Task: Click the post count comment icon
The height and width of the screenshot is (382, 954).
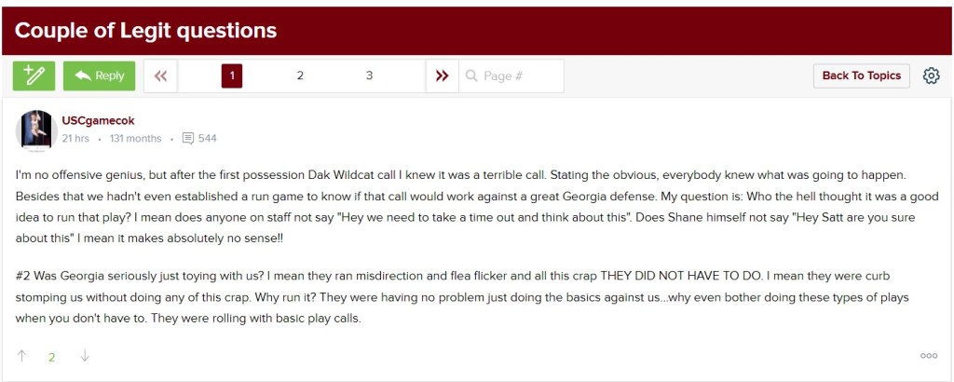Action: coord(188,139)
